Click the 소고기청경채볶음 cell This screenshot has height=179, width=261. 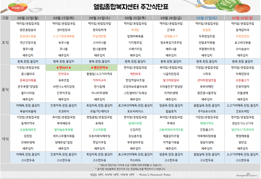point(64,36)
